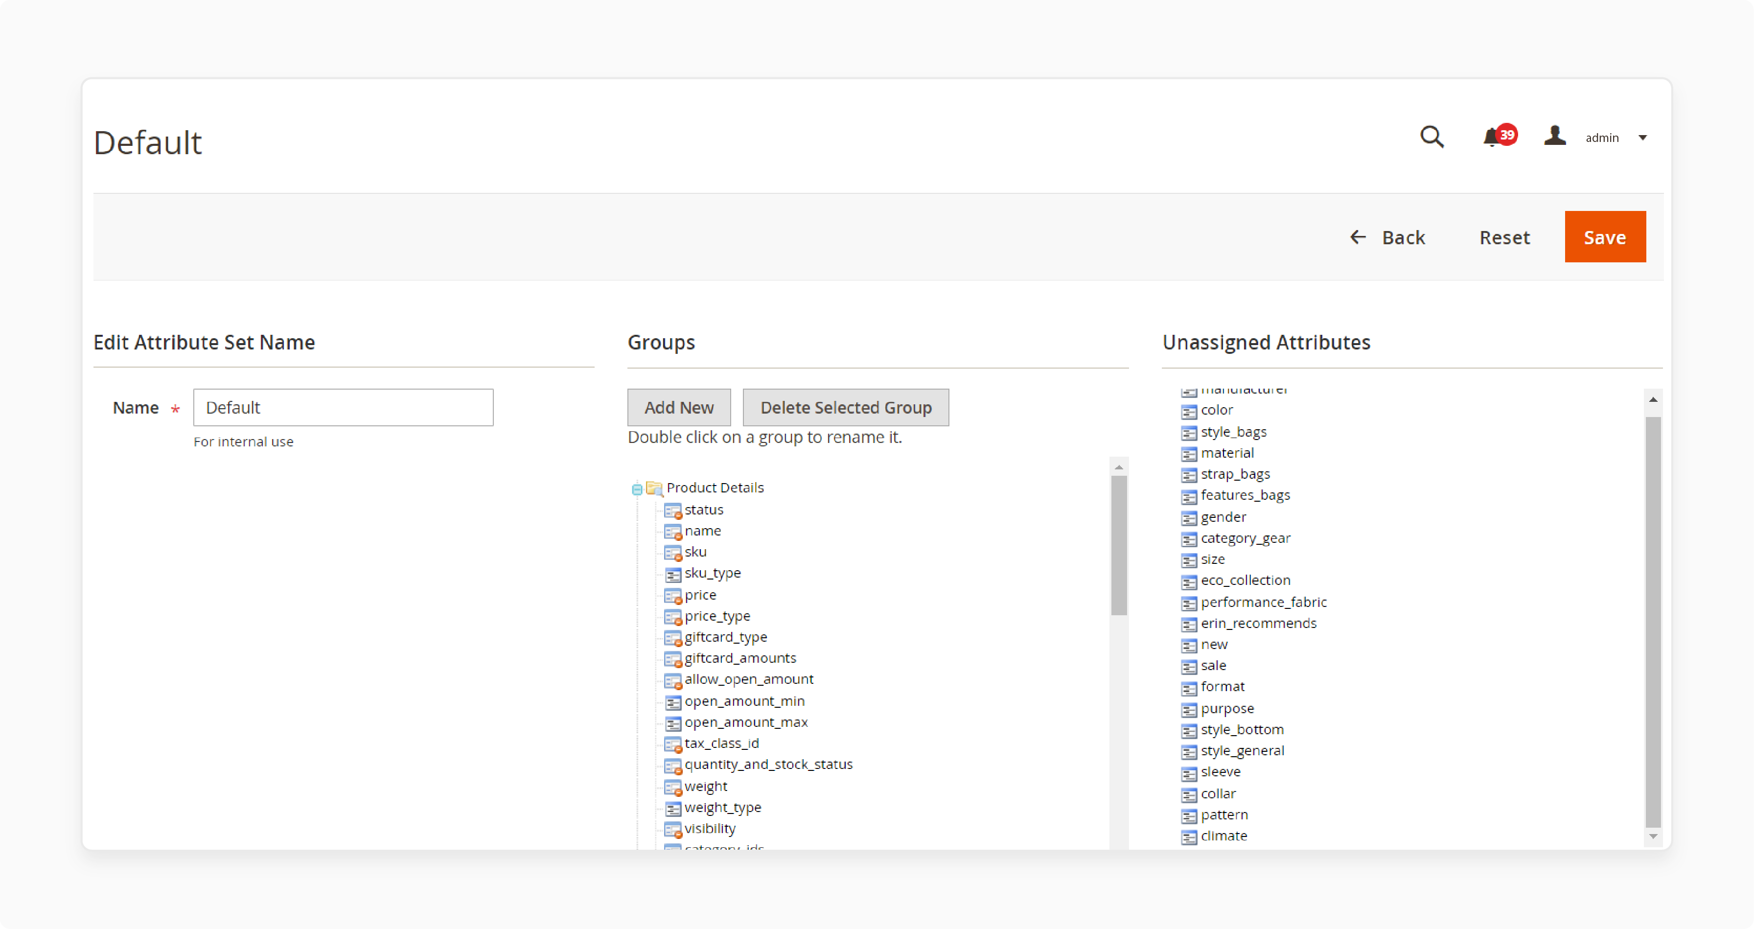Click the tax_class_id attribute icon
The image size is (1754, 929).
[673, 744]
